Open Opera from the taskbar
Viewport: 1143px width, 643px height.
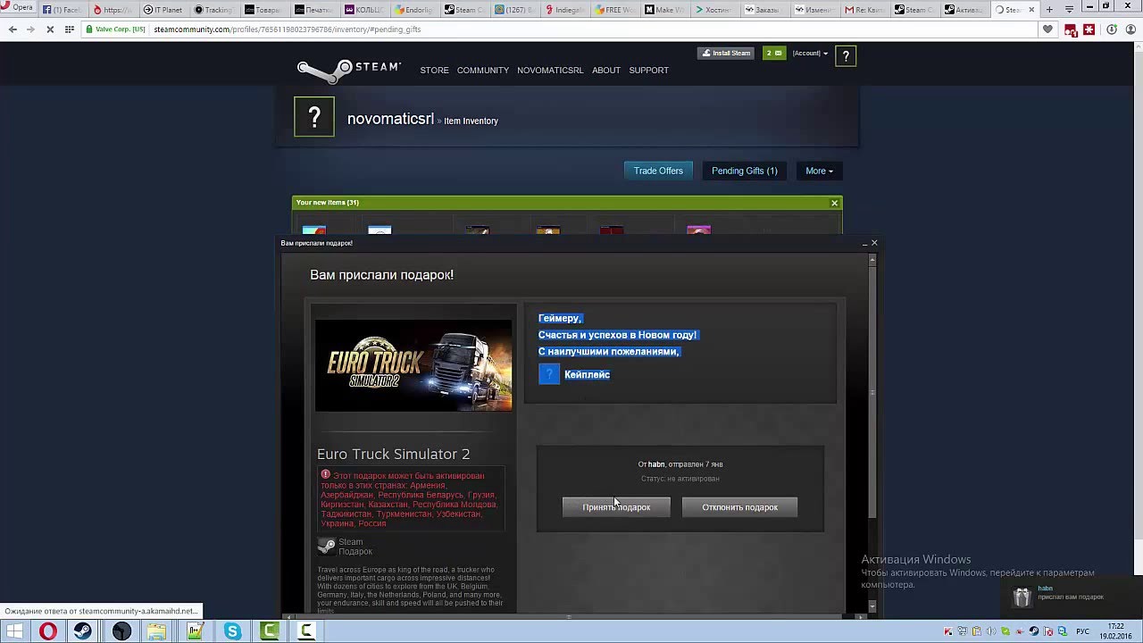[x=47, y=631]
